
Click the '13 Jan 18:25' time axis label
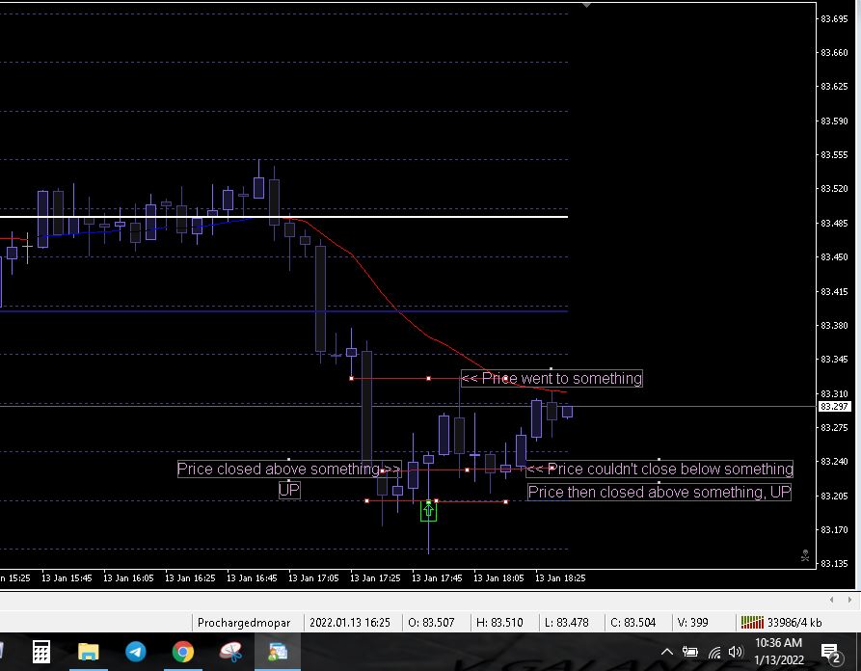click(560, 578)
